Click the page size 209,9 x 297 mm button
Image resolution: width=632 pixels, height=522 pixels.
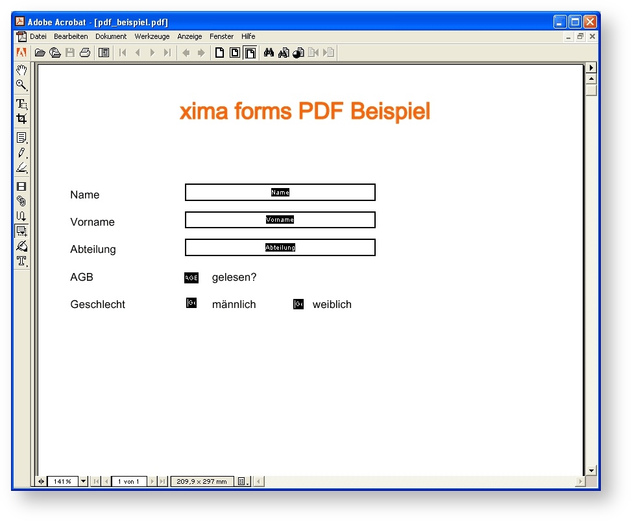coord(202,482)
